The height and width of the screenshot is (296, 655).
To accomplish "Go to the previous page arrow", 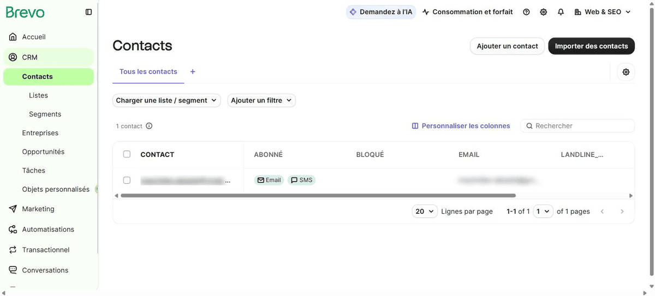I will 603,212.
